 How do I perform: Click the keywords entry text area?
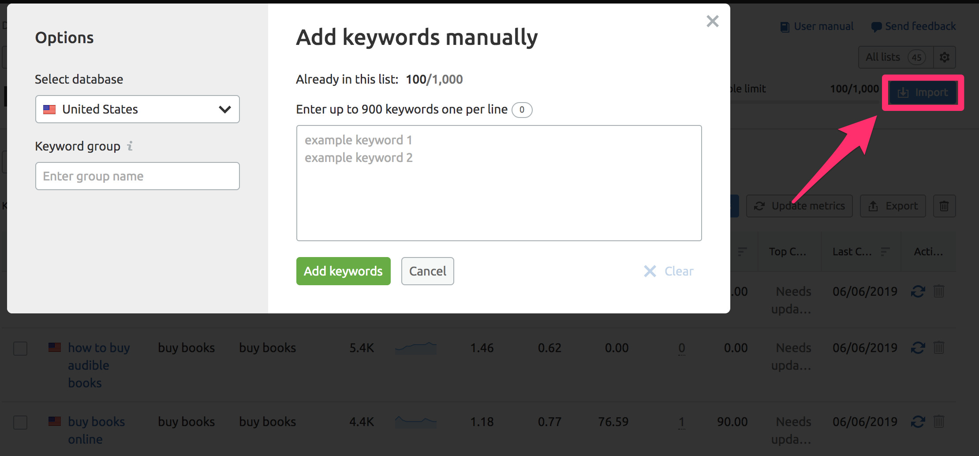tap(499, 183)
